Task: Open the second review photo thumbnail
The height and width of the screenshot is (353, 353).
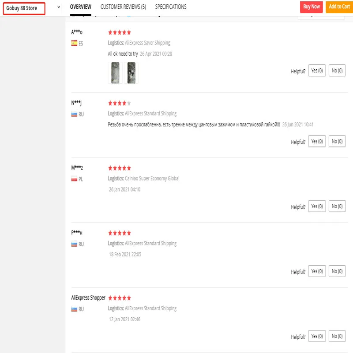Action: coord(131,73)
